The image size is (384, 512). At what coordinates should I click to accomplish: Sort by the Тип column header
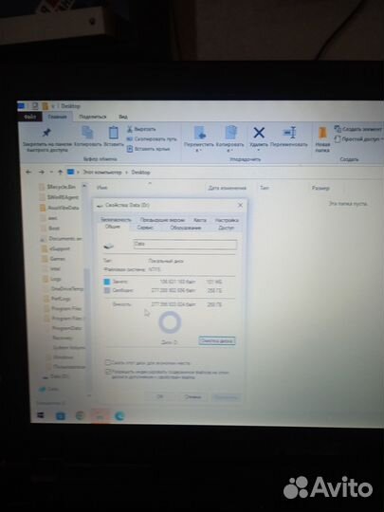click(x=265, y=188)
